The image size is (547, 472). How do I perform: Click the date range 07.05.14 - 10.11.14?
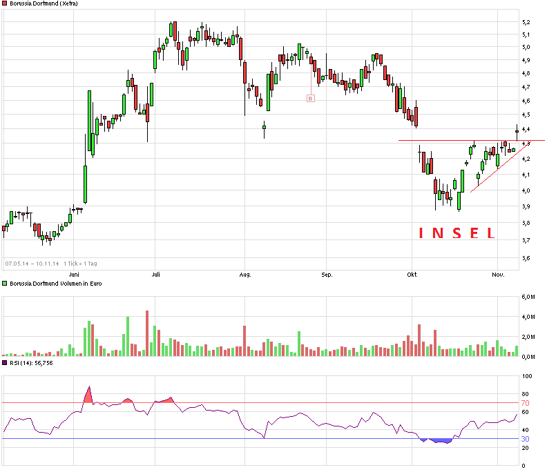[32, 264]
